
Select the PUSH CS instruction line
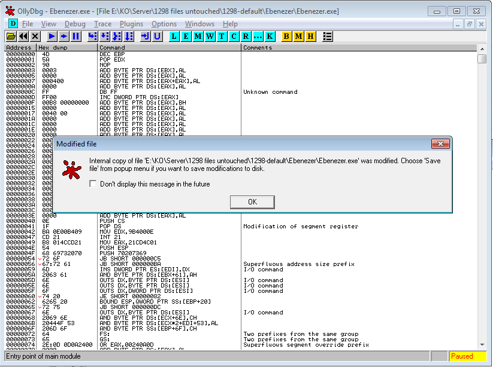click(112, 221)
